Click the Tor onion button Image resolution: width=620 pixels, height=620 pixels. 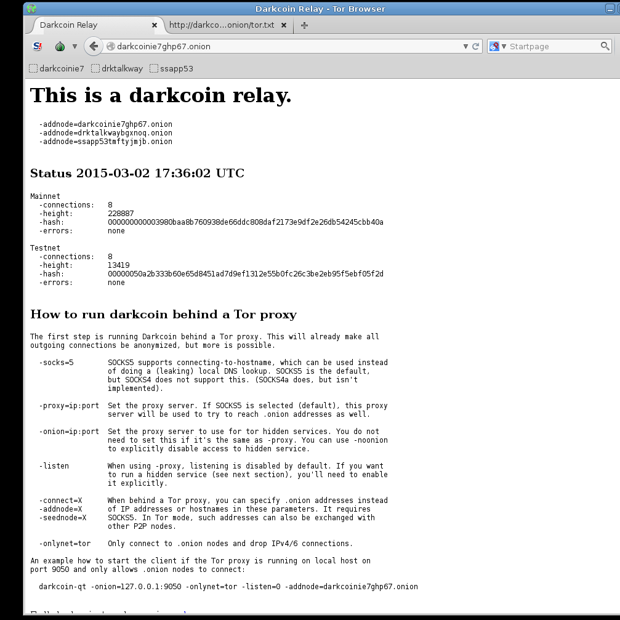[60, 46]
